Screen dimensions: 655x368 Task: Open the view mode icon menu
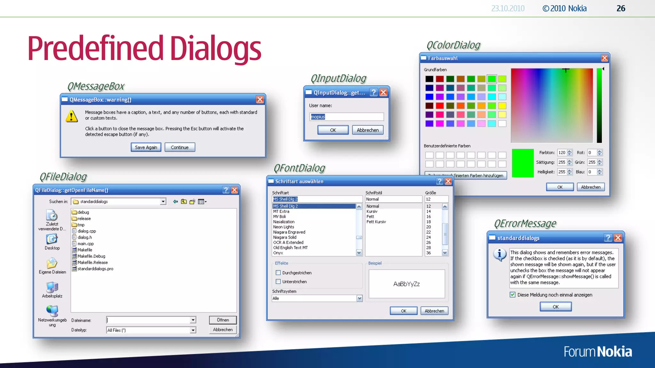point(202,202)
